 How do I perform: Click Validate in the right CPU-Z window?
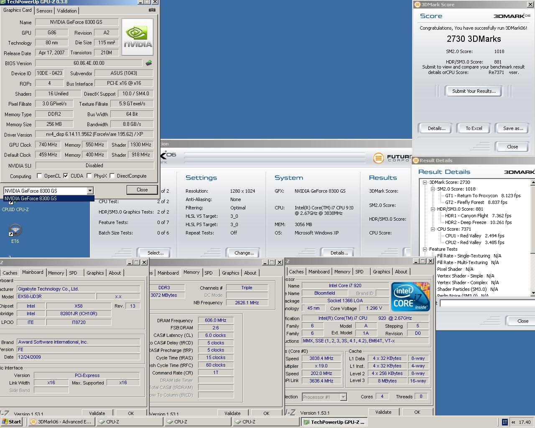[x=383, y=412]
